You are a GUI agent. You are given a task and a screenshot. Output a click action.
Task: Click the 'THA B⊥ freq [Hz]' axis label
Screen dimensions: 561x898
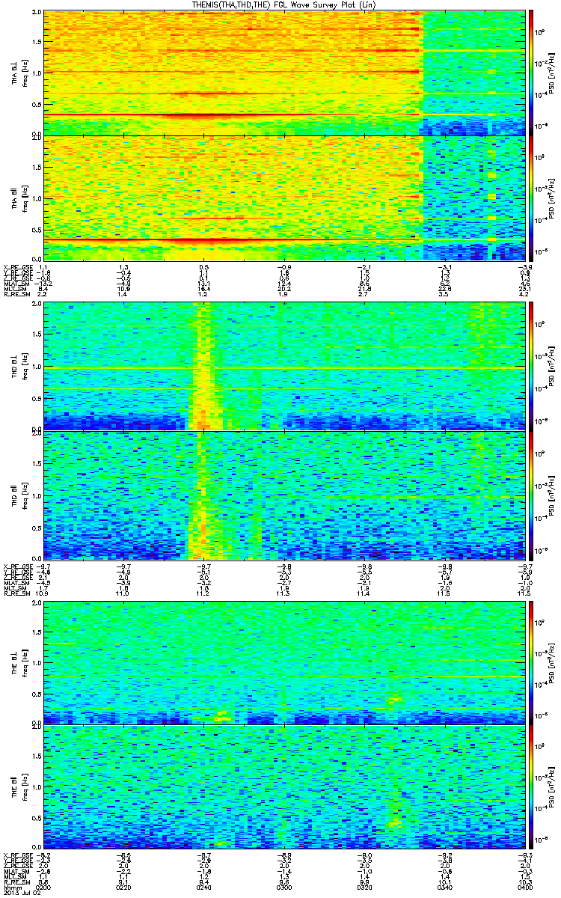(19, 73)
